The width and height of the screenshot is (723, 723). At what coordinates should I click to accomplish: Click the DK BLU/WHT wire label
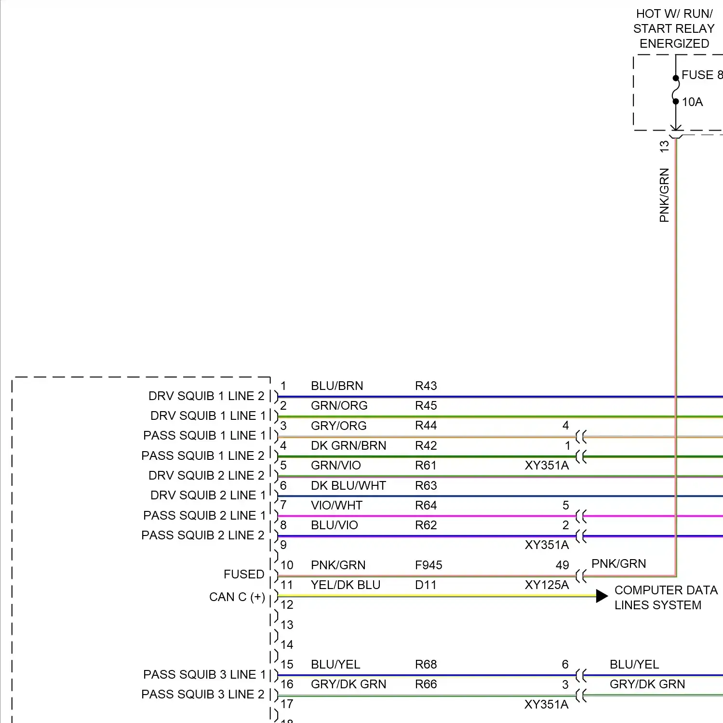tap(348, 486)
